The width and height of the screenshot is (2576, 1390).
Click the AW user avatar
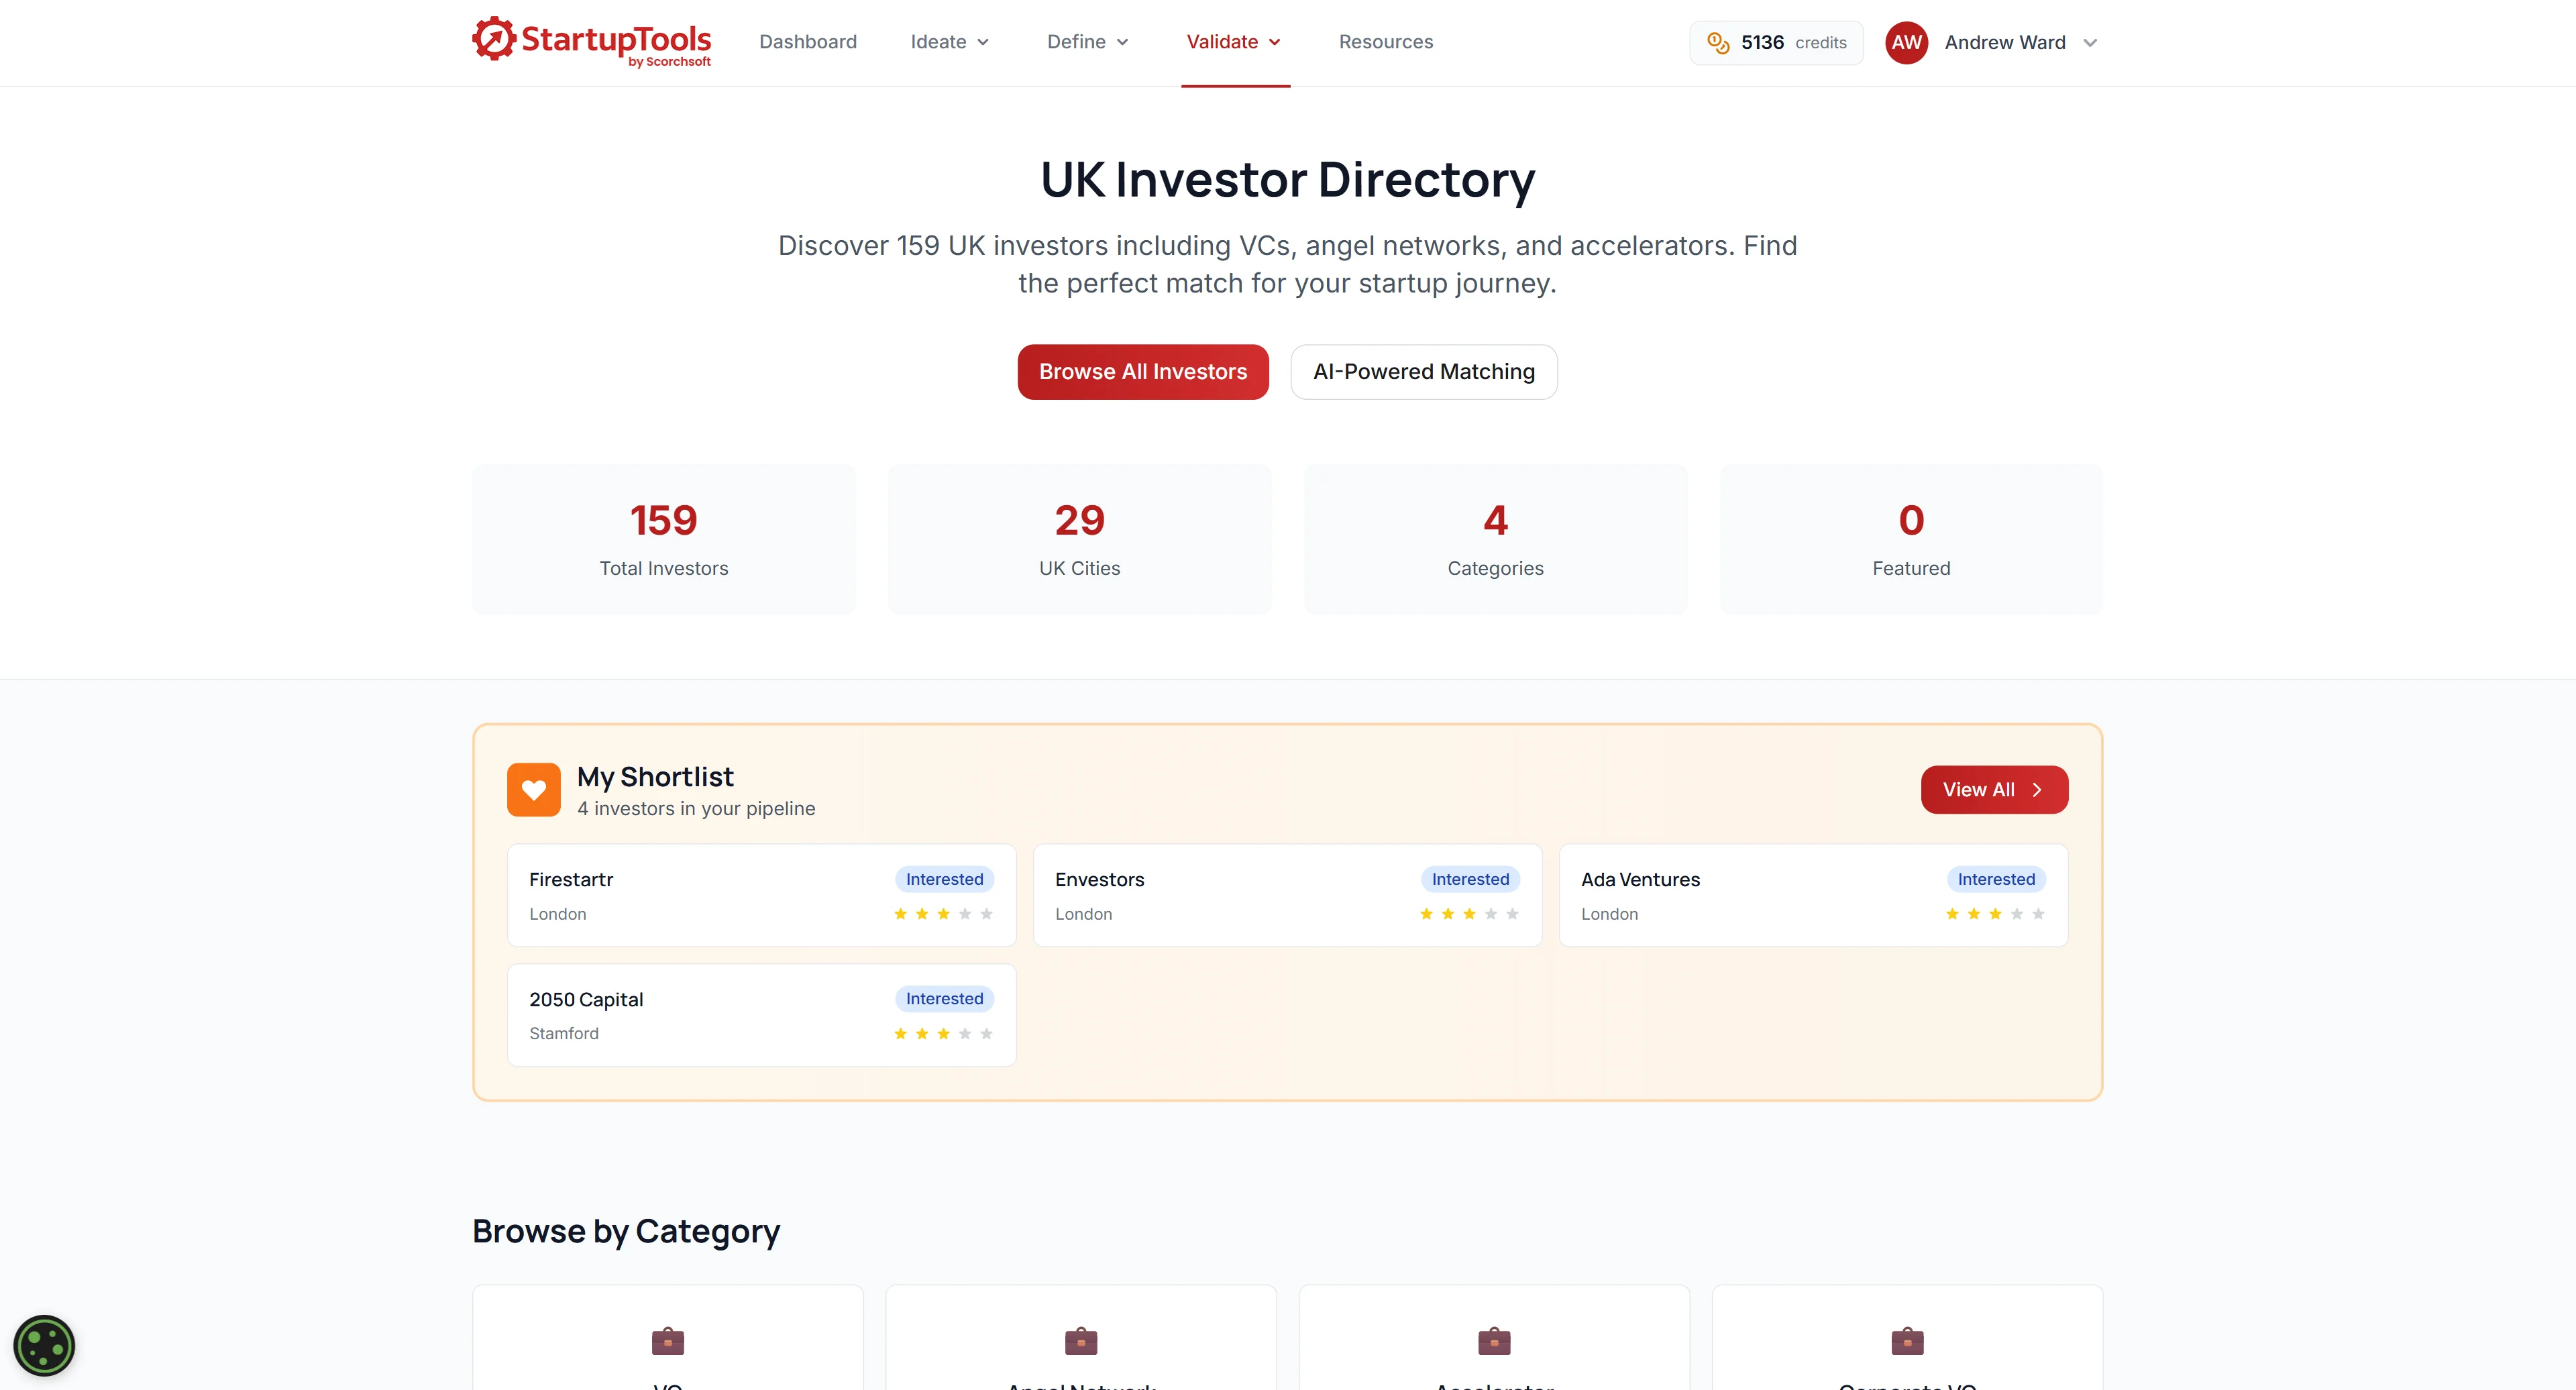tap(1906, 43)
